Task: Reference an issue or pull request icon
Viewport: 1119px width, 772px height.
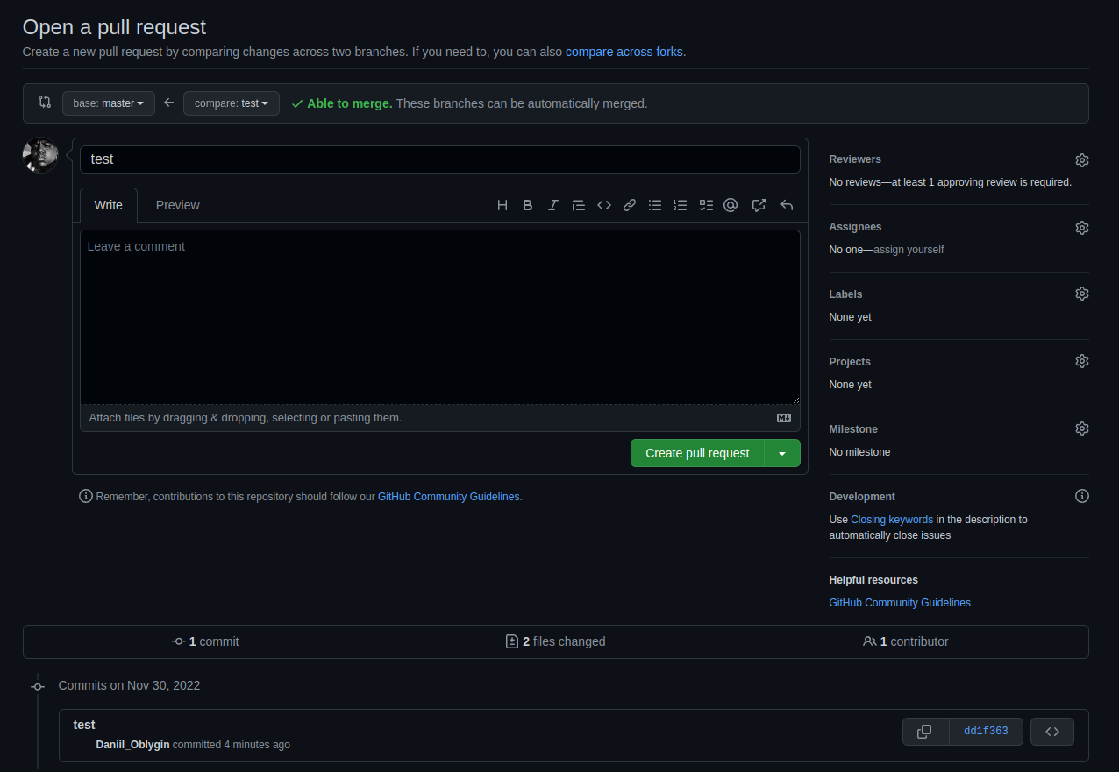Action: (x=759, y=205)
